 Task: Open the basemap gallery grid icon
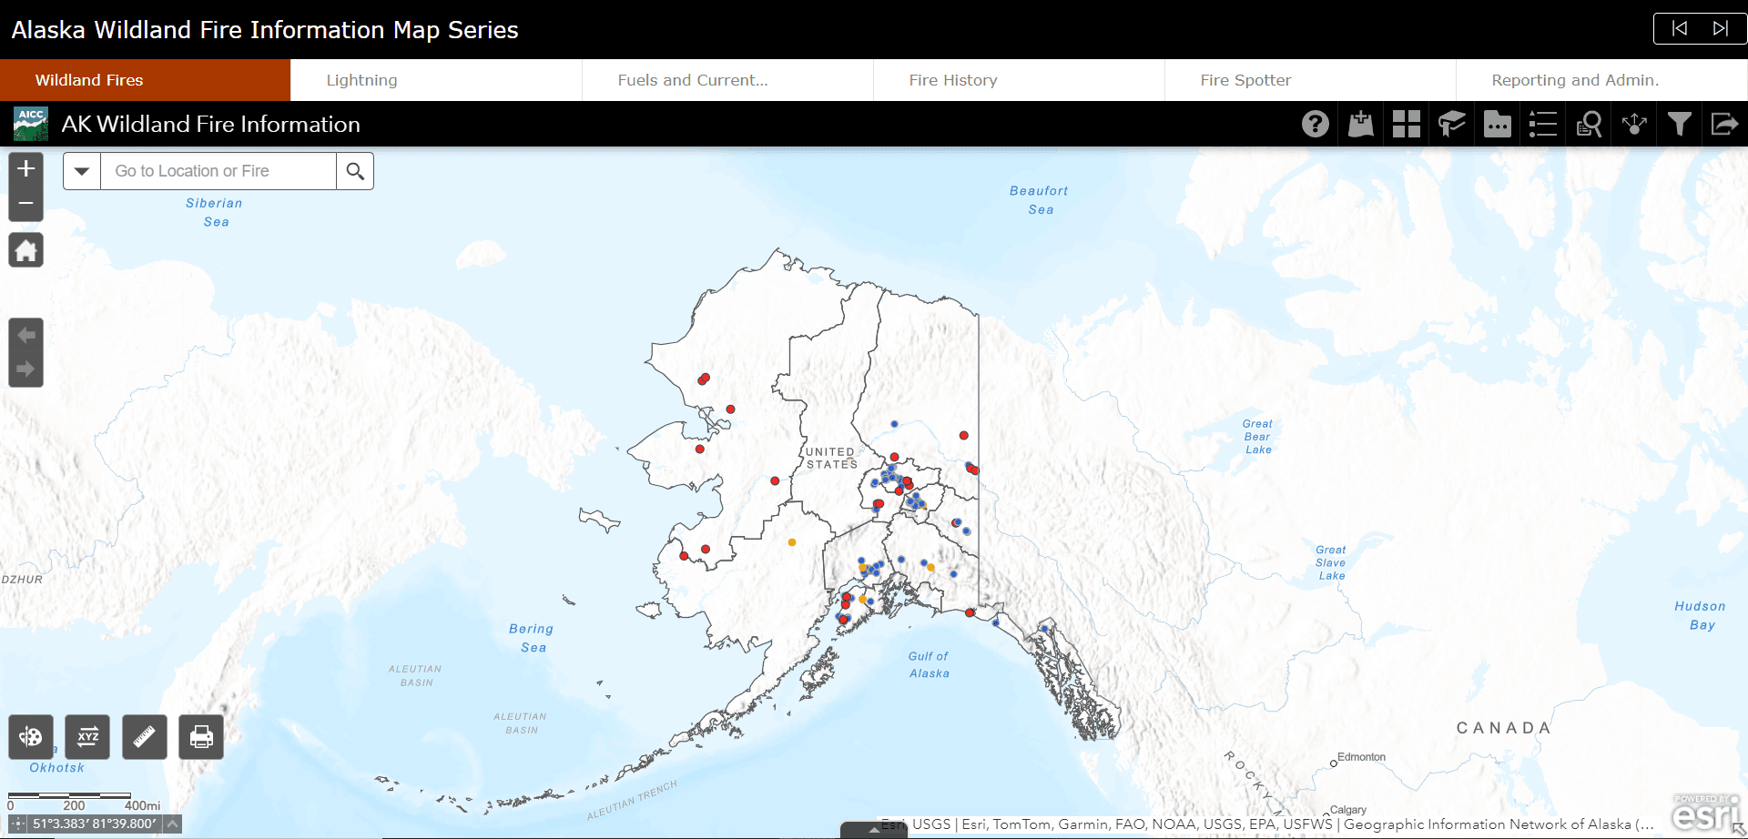click(1406, 124)
